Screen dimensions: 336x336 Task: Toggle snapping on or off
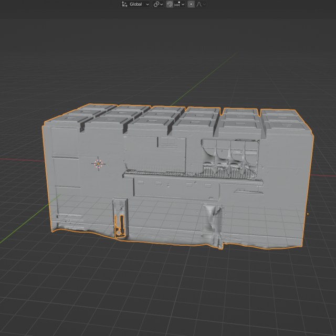(x=170, y=4)
